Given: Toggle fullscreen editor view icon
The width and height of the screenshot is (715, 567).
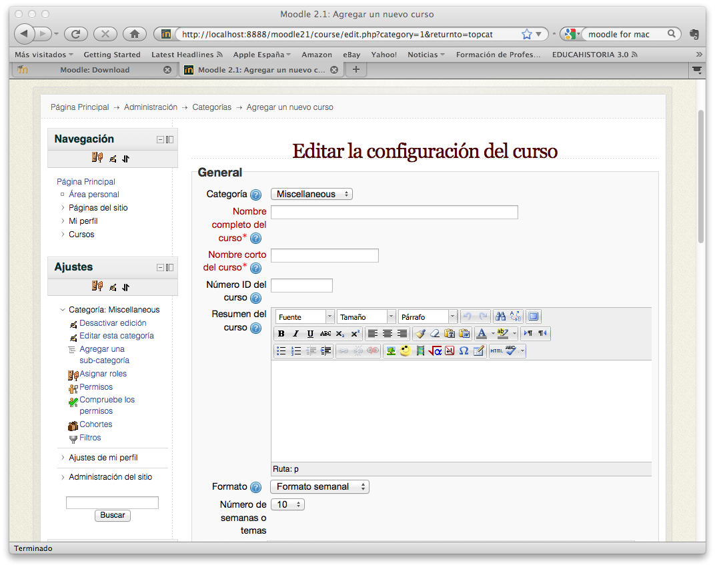Looking at the screenshot, I should coord(534,316).
